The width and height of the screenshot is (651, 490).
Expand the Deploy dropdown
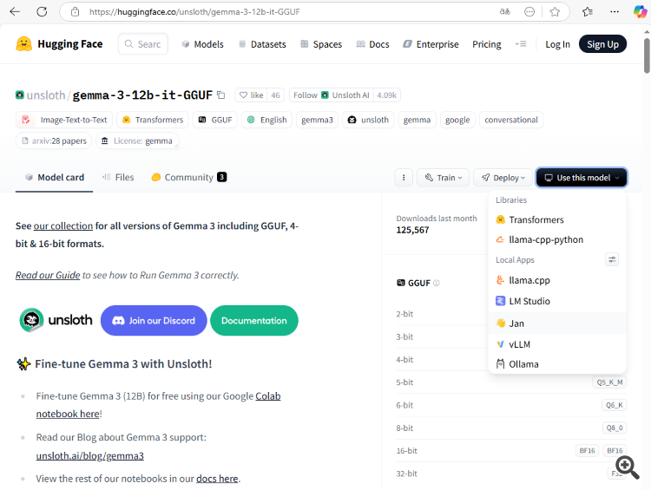point(503,178)
